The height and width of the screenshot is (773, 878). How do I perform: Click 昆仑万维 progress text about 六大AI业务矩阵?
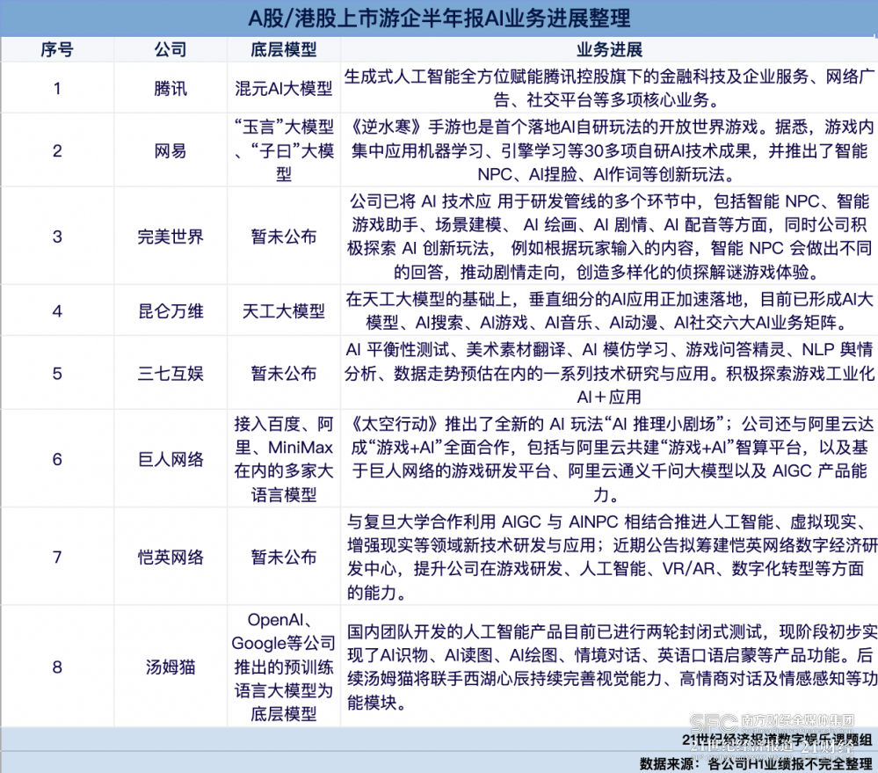pos(609,311)
